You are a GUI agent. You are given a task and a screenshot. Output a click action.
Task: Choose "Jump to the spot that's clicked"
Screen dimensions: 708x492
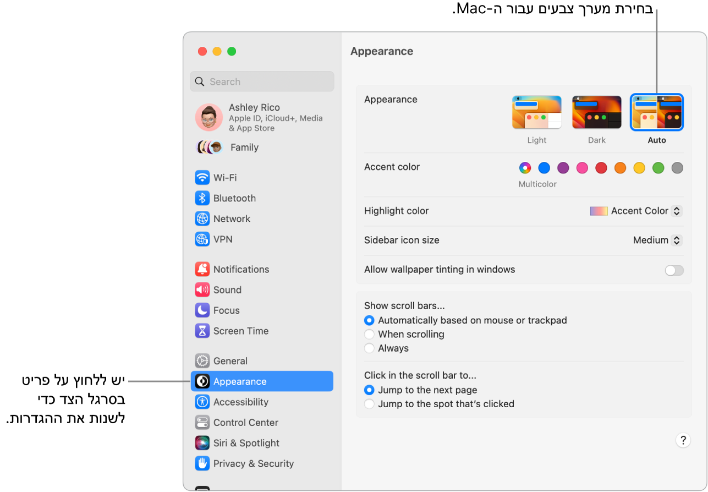[x=369, y=403]
